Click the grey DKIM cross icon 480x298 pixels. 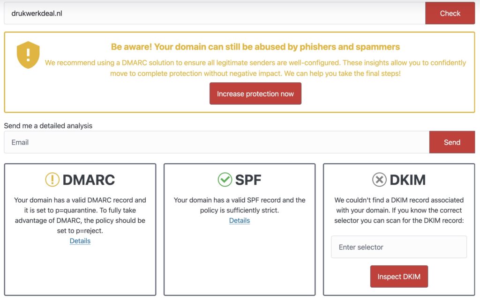coord(379,180)
